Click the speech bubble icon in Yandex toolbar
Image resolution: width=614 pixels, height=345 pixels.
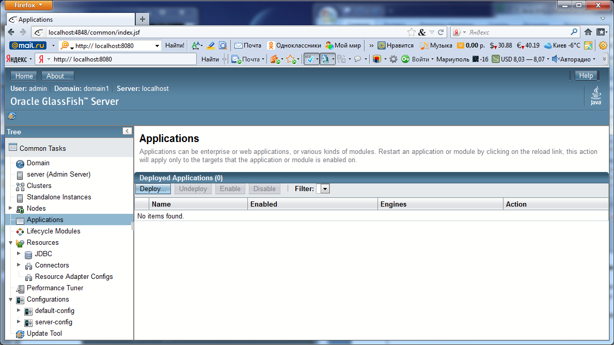click(357, 59)
